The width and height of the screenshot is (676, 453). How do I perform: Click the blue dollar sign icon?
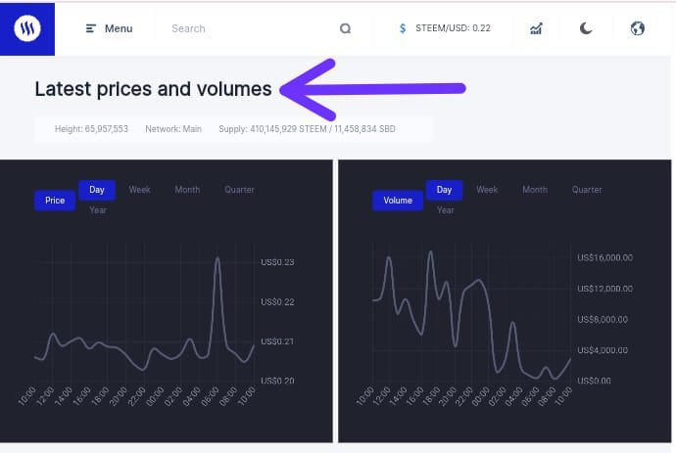pos(403,28)
